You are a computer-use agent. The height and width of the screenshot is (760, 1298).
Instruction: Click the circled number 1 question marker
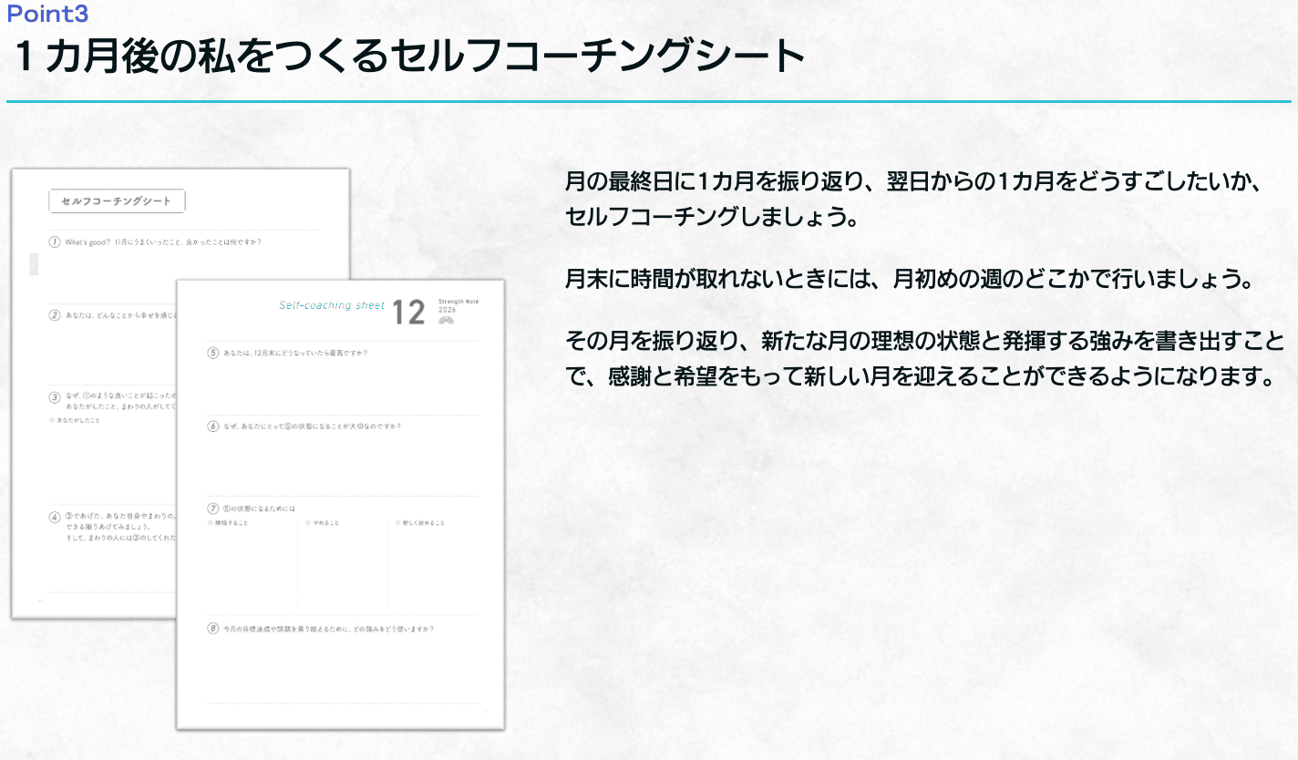(x=55, y=242)
